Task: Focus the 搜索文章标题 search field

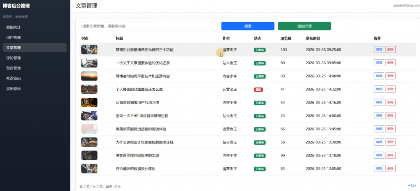Action: click(x=148, y=26)
